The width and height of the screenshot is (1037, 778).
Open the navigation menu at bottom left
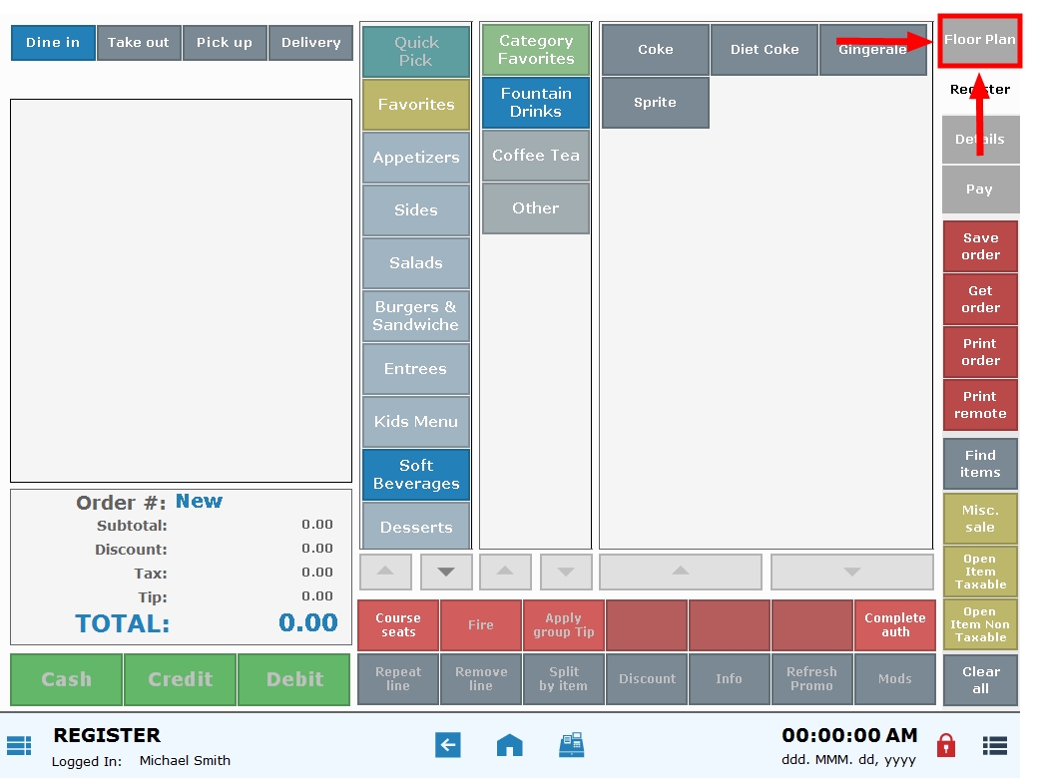(19, 745)
